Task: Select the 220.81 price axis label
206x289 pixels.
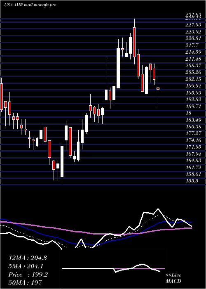Action: 193,38
